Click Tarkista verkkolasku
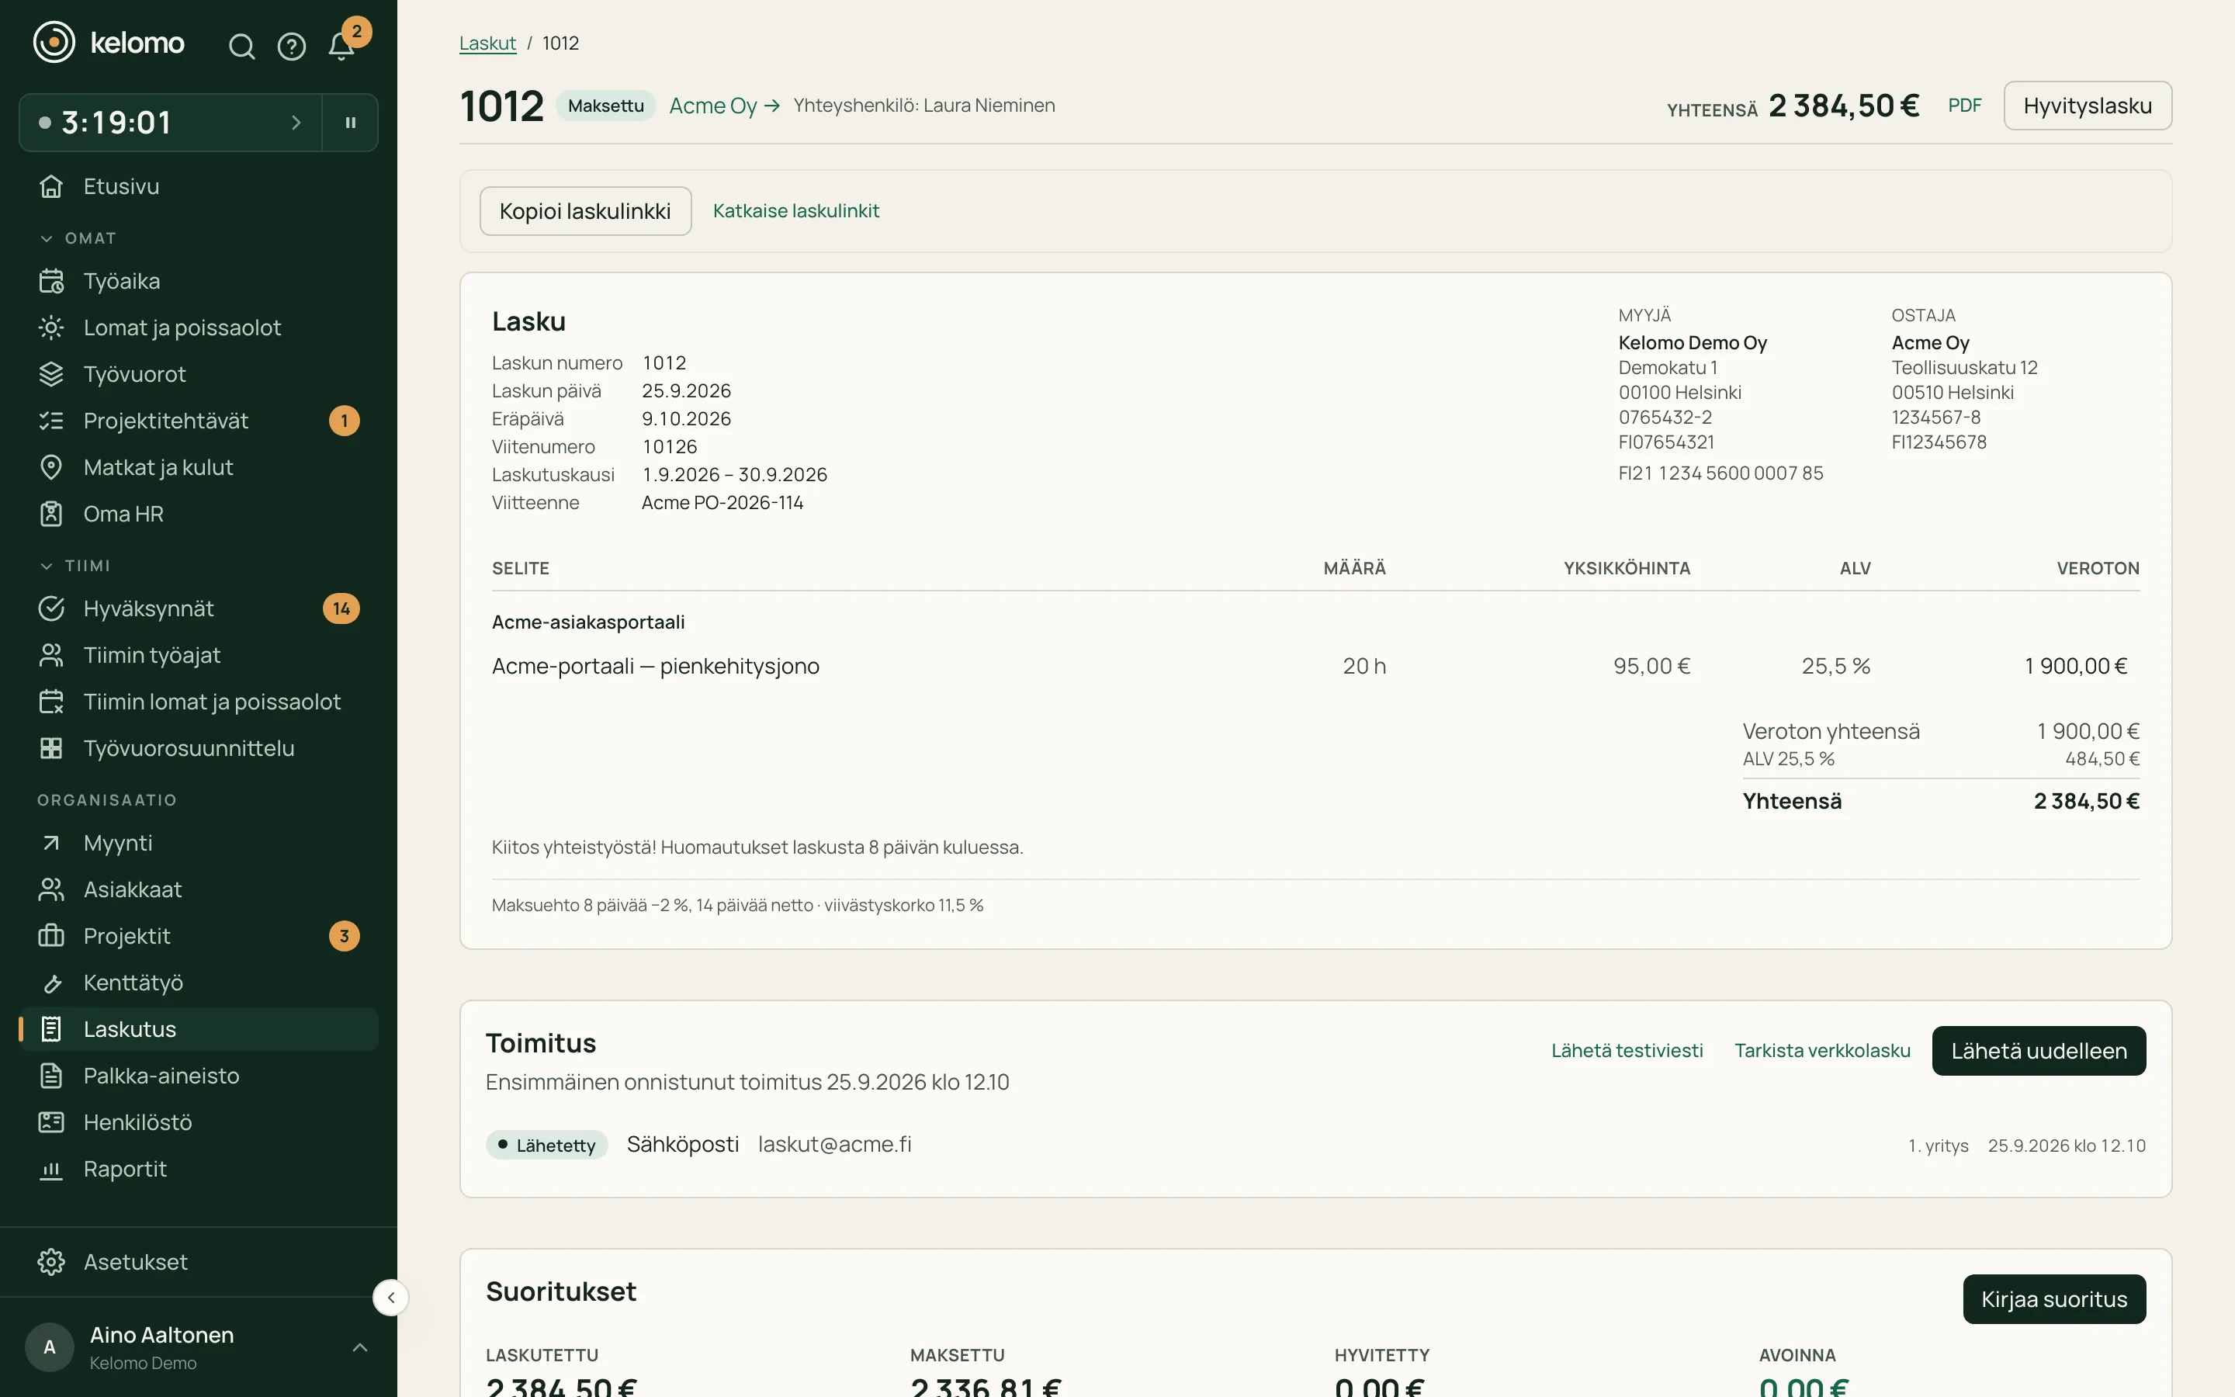2235x1397 pixels. coord(1822,1051)
